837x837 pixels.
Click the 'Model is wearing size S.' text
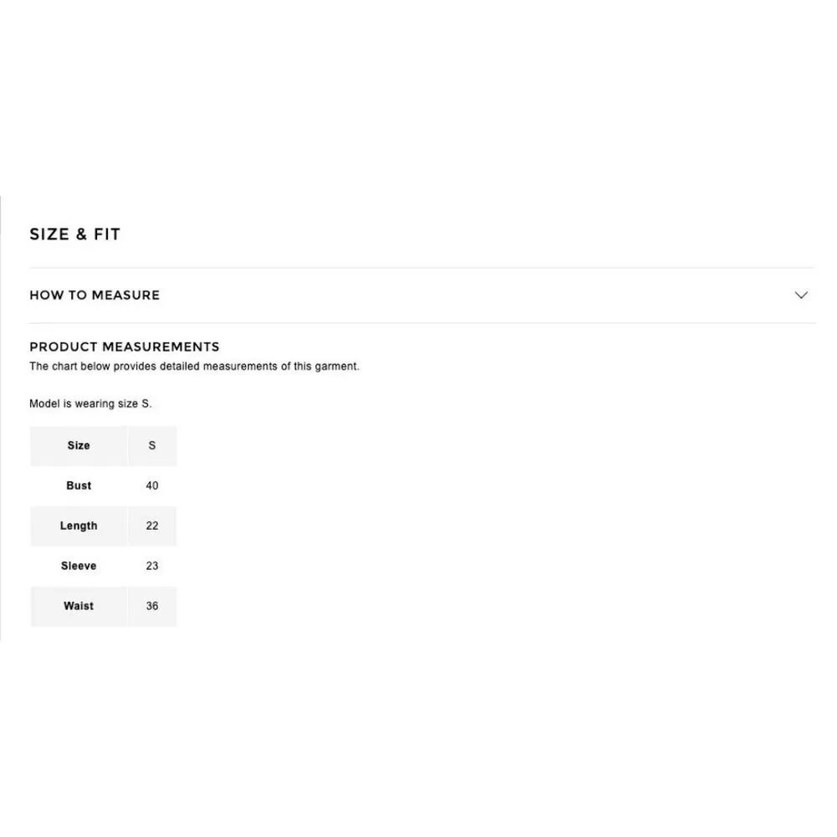click(x=90, y=404)
